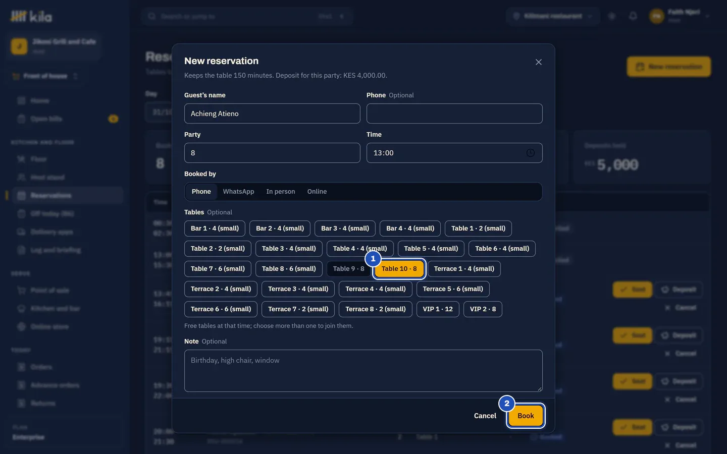The width and height of the screenshot is (727, 454).
Task: Toggle table Bar 1 · 4 (small)
Action: [x=215, y=229]
